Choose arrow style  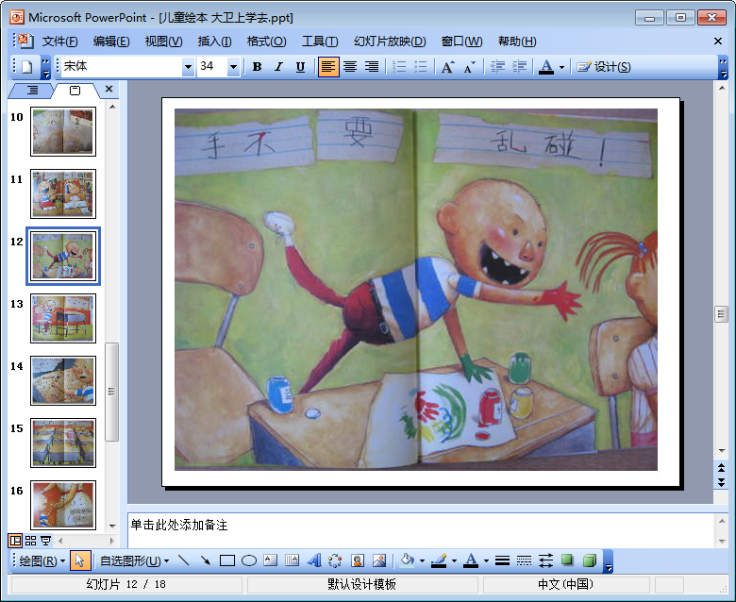pyautogui.click(x=545, y=560)
